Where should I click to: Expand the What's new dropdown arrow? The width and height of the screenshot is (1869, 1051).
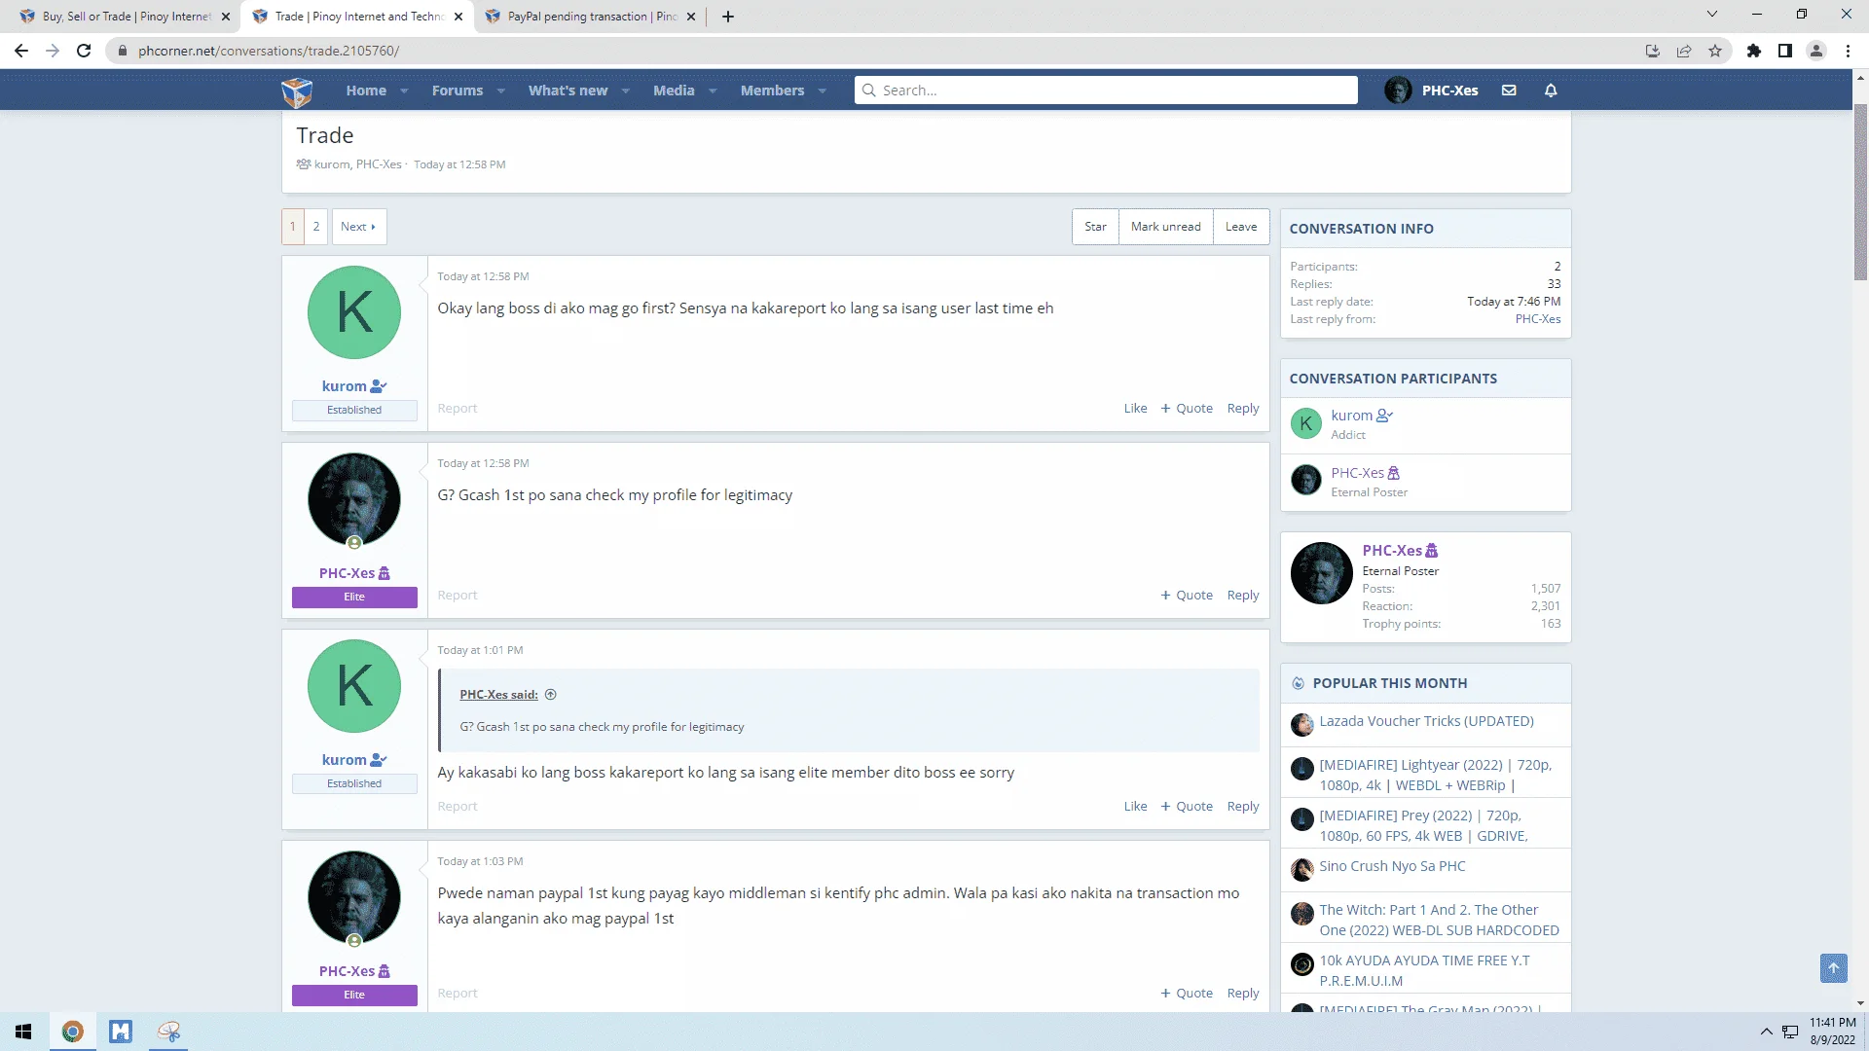626,91
